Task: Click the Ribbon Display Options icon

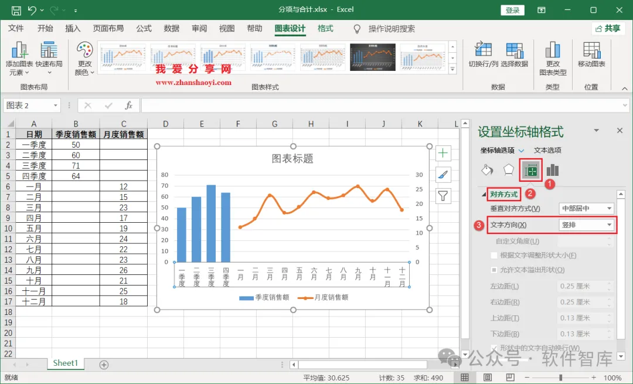Action: [542, 10]
